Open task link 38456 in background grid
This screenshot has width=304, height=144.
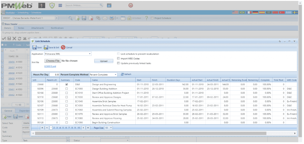click(x=12, y=62)
